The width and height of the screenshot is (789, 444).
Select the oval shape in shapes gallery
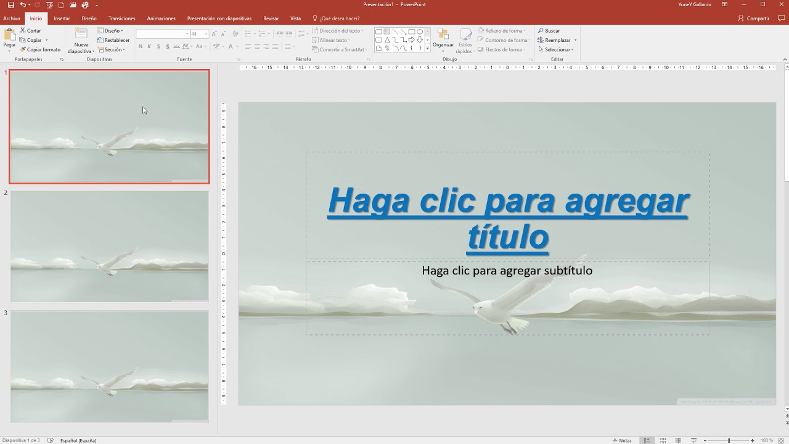coord(420,31)
